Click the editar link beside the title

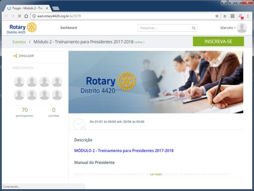[x=139, y=42]
